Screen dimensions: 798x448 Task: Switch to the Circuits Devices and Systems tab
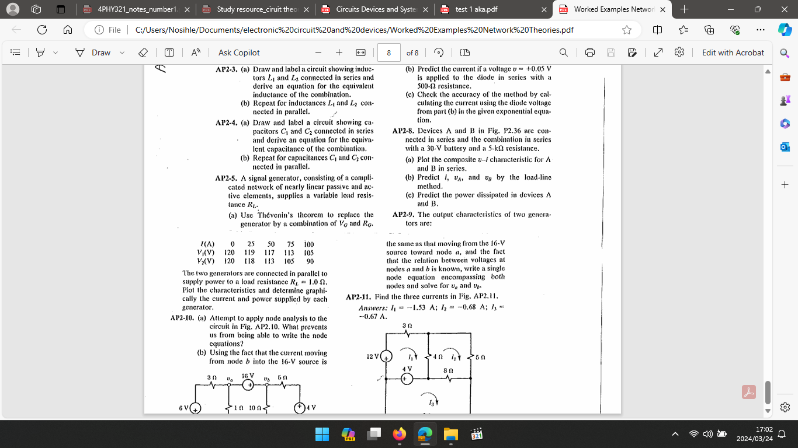click(x=374, y=9)
